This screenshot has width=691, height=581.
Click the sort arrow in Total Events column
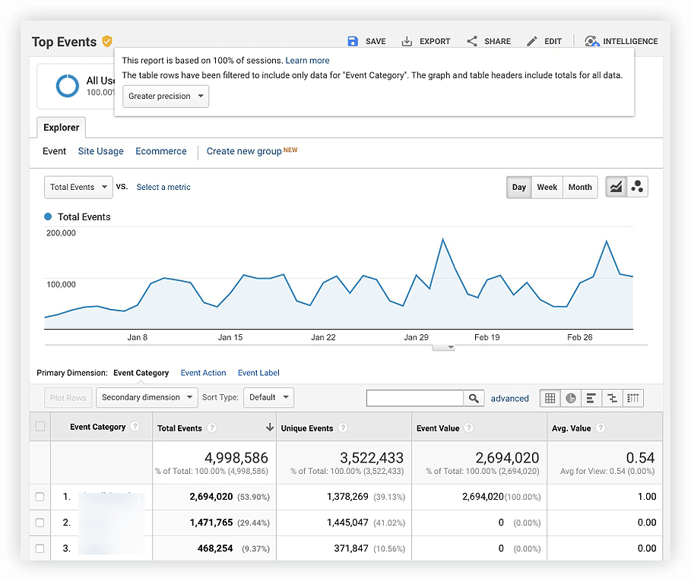pos(269,428)
